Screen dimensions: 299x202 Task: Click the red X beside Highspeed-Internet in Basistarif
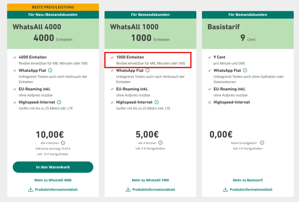(209, 102)
